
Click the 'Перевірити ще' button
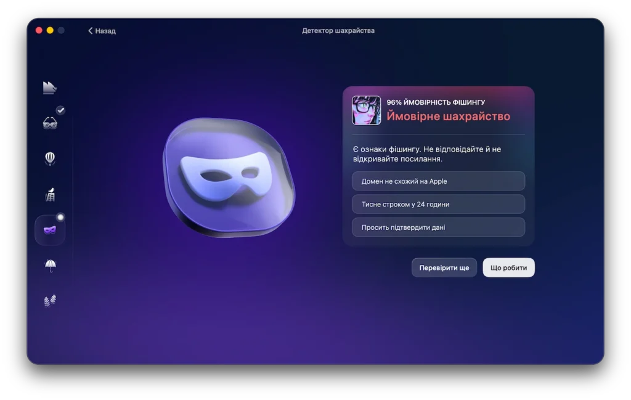[x=444, y=267]
